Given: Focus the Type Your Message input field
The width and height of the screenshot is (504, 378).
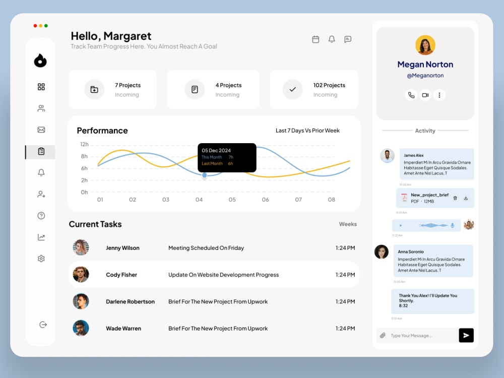Looking at the screenshot, I should 417,335.
